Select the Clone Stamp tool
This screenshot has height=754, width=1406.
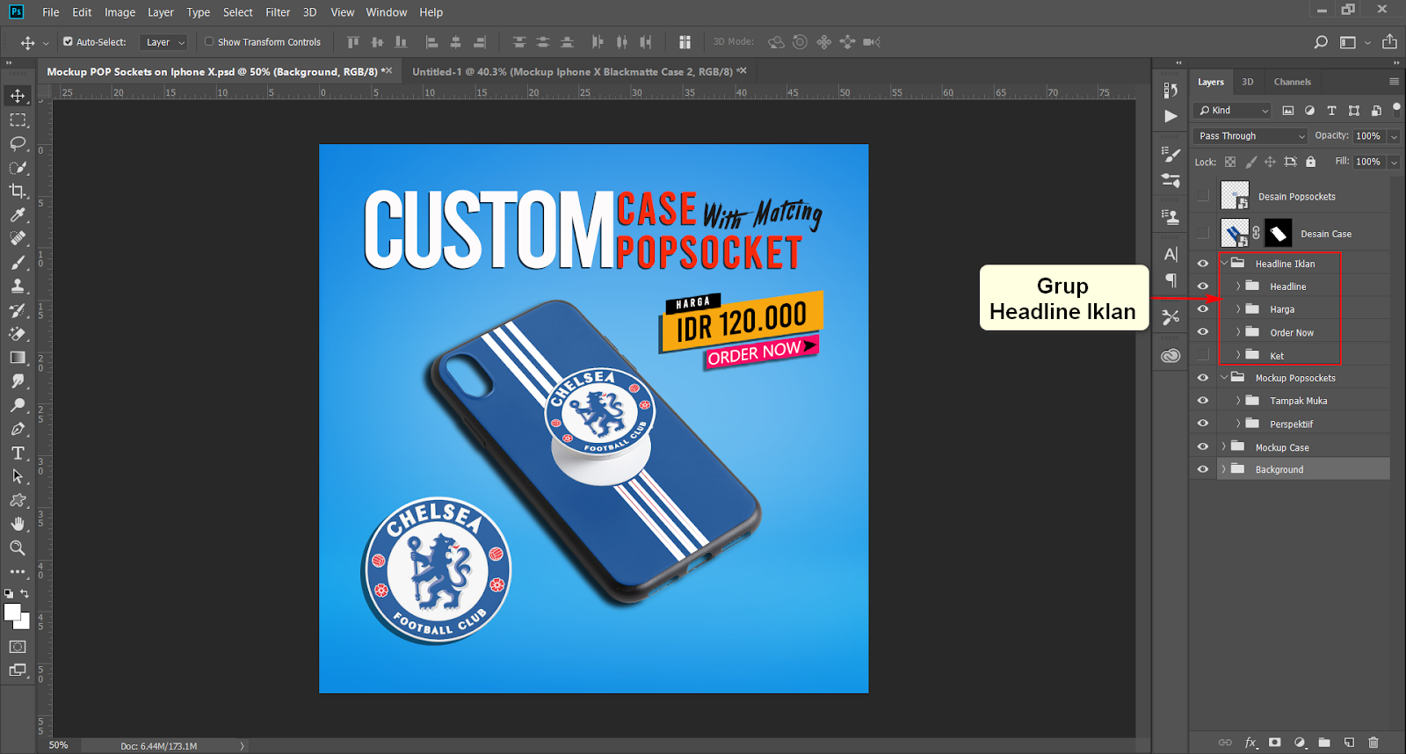tap(18, 286)
